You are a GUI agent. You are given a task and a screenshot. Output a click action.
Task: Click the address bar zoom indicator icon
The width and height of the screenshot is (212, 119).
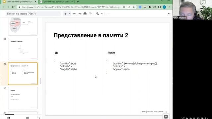click(x=124, y=7)
